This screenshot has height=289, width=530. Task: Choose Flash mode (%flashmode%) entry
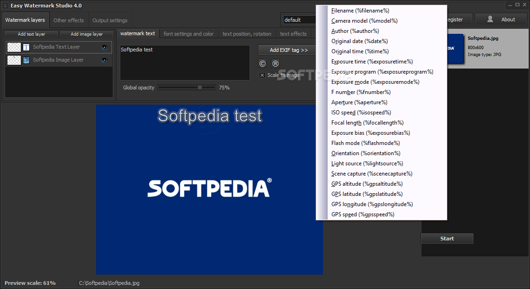pos(381,143)
